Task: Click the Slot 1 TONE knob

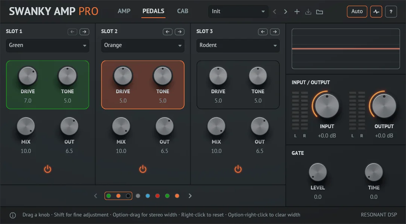Action: 67,76
